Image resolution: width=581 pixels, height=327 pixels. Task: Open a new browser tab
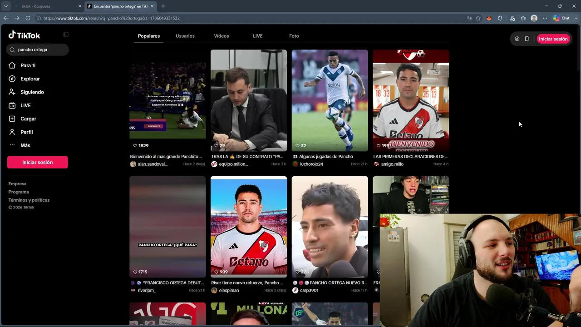click(x=163, y=6)
